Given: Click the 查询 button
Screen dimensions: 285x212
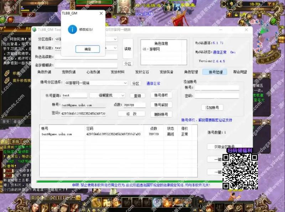Looking at the screenshot, I should (x=138, y=96).
